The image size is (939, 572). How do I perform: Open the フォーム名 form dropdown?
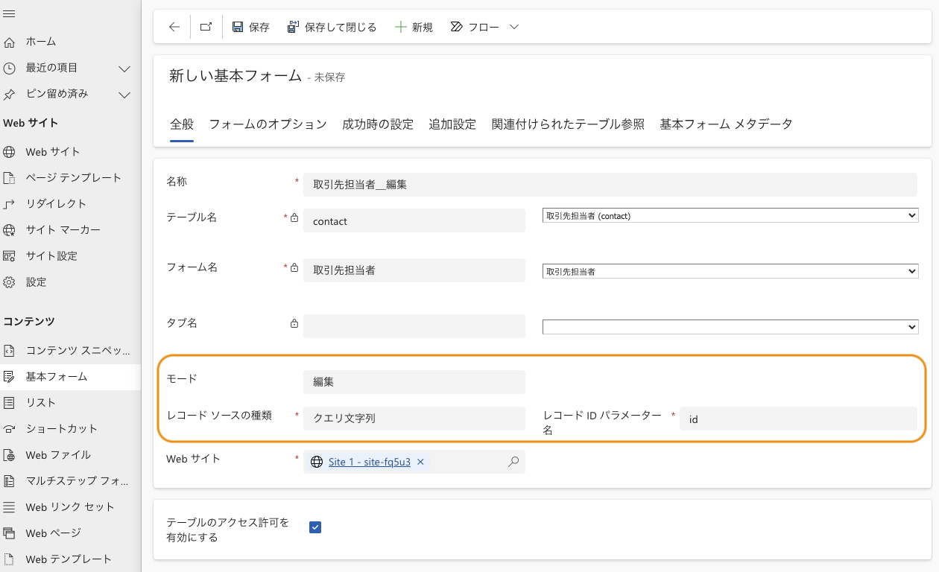point(730,272)
